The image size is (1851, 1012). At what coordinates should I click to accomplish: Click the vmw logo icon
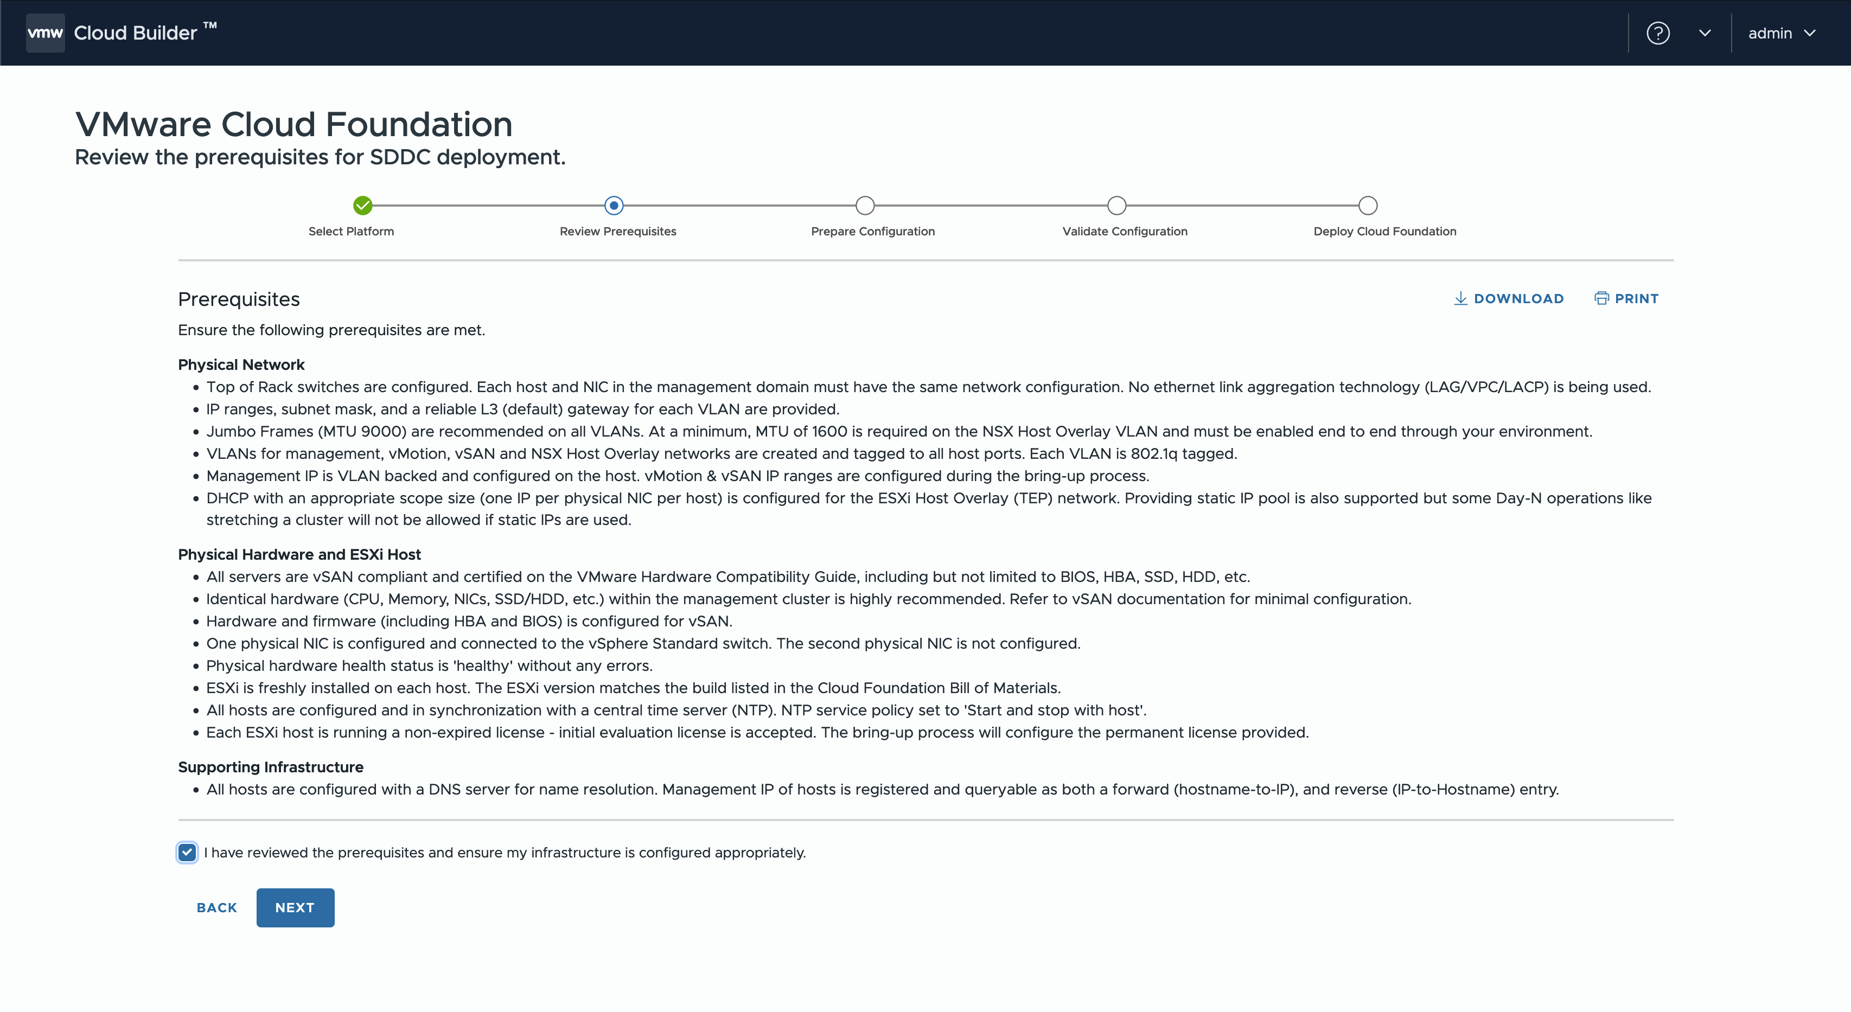[x=45, y=33]
